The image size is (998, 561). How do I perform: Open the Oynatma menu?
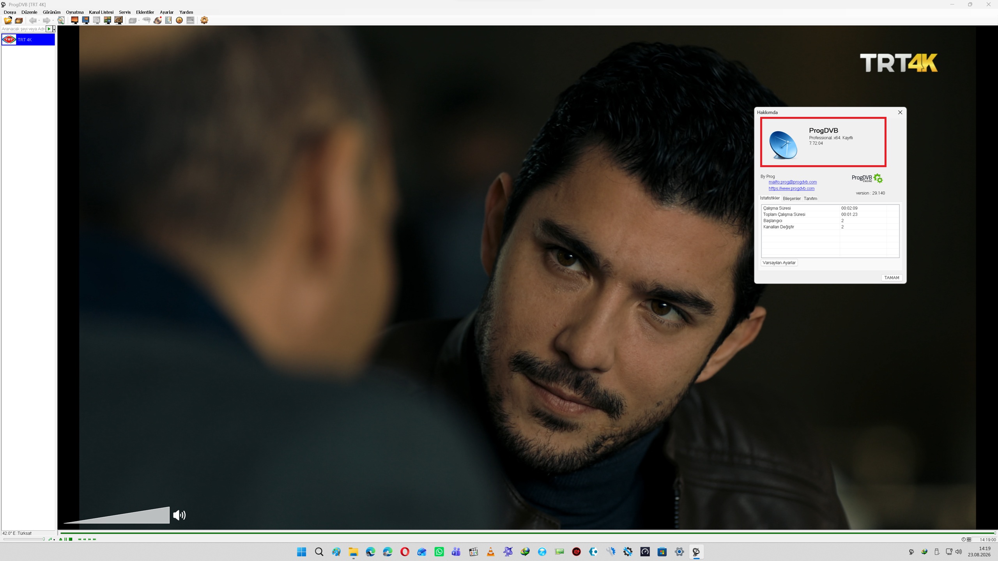pos(74,12)
